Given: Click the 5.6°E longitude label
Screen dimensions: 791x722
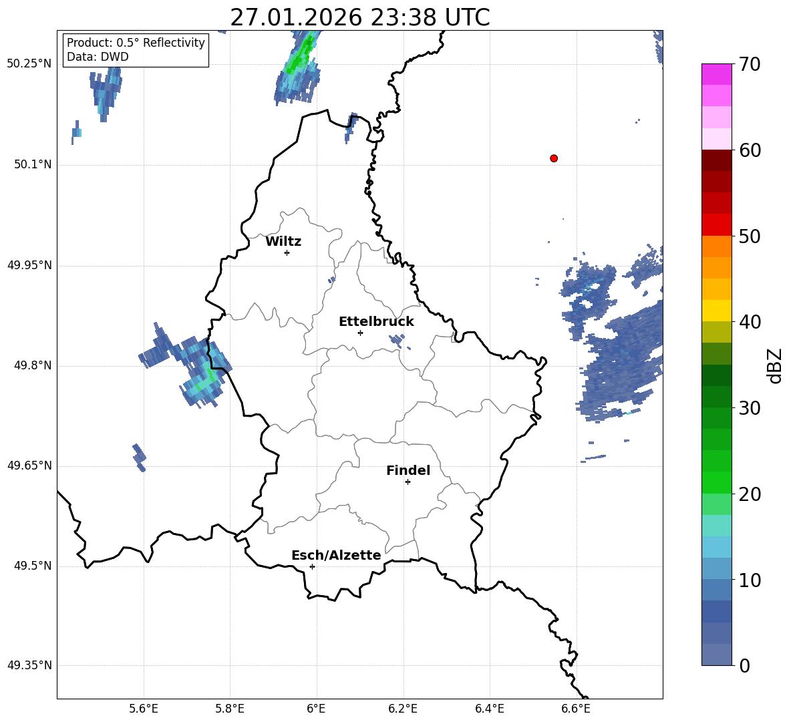Looking at the screenshot, I should pyautogui.click(x=144, y=709).
